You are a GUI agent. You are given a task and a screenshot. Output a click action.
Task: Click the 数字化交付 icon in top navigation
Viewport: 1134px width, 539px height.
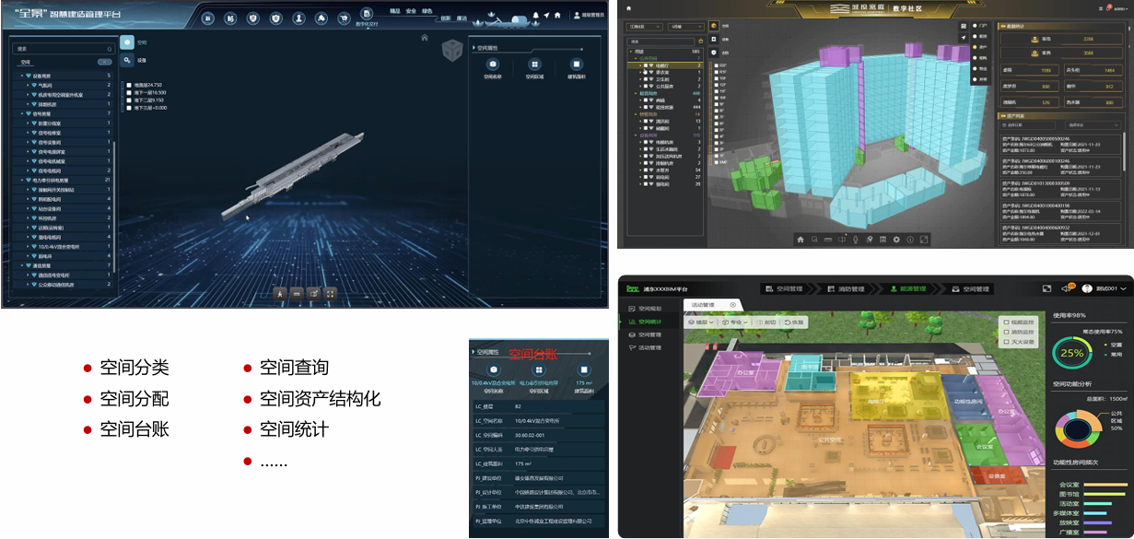click(367, 14)
